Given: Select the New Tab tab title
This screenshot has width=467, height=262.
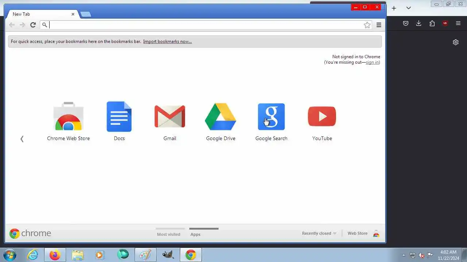Looking at the screenshot, I should [21, 14].
